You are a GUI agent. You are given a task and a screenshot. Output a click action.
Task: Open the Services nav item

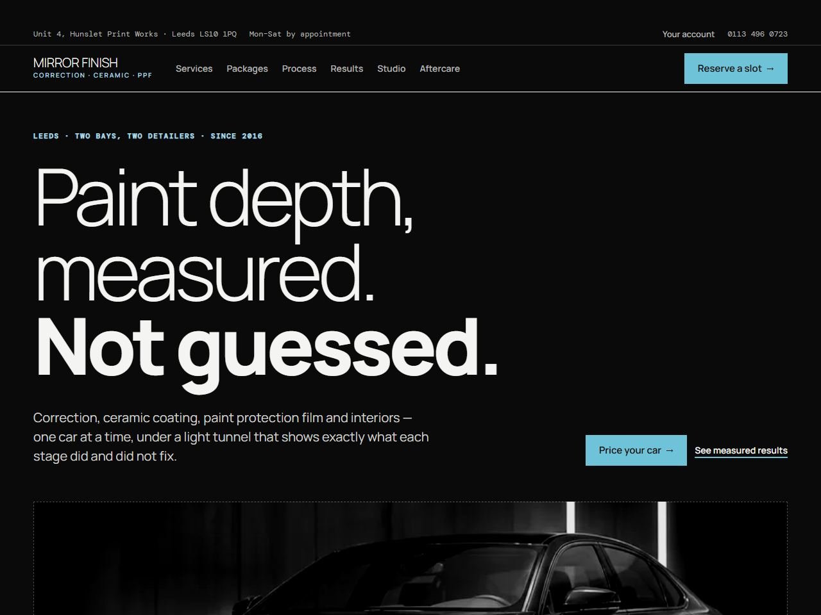pyautogui.click(x=194, y=69)
